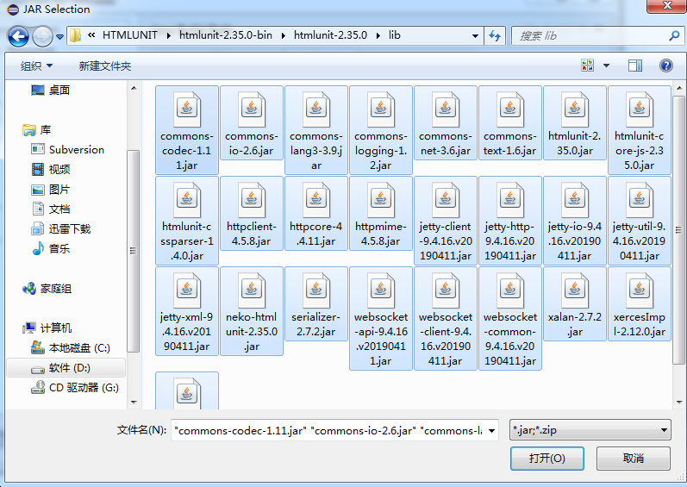Select commons-io-2.6.jar file
Screen dimensions: 687x487
point(252,123)
